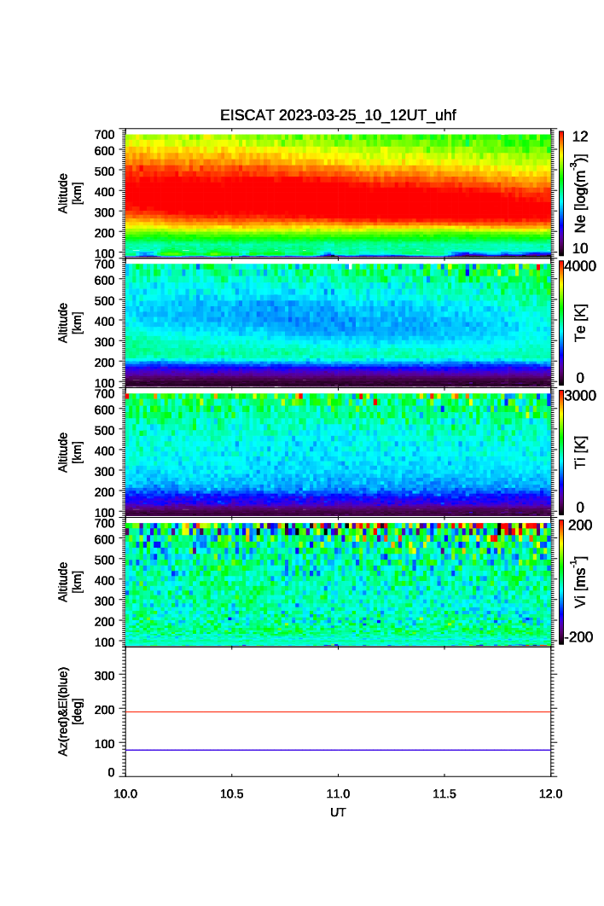Screen dimensions: 604x906
Task: Click the 12.0 tick label on the time axis
Action: pyautogui.click(x=550, y=793)
